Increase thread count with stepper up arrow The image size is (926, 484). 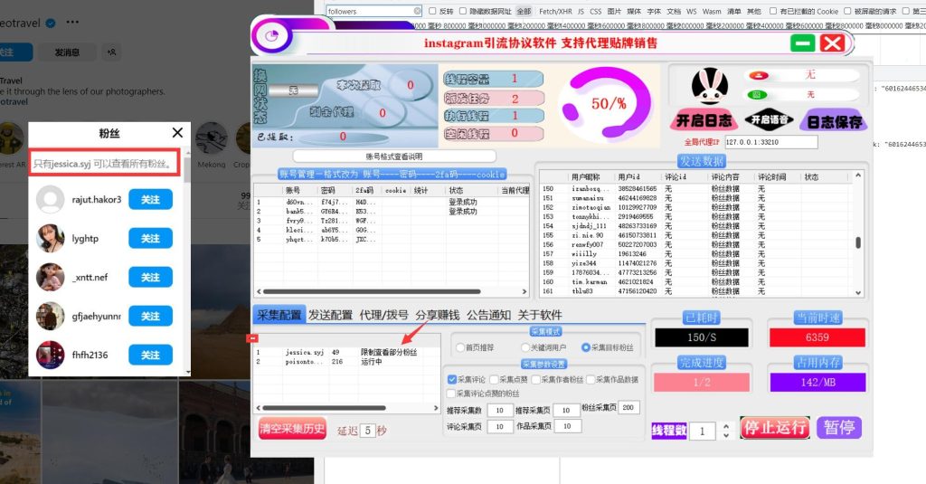724,427
